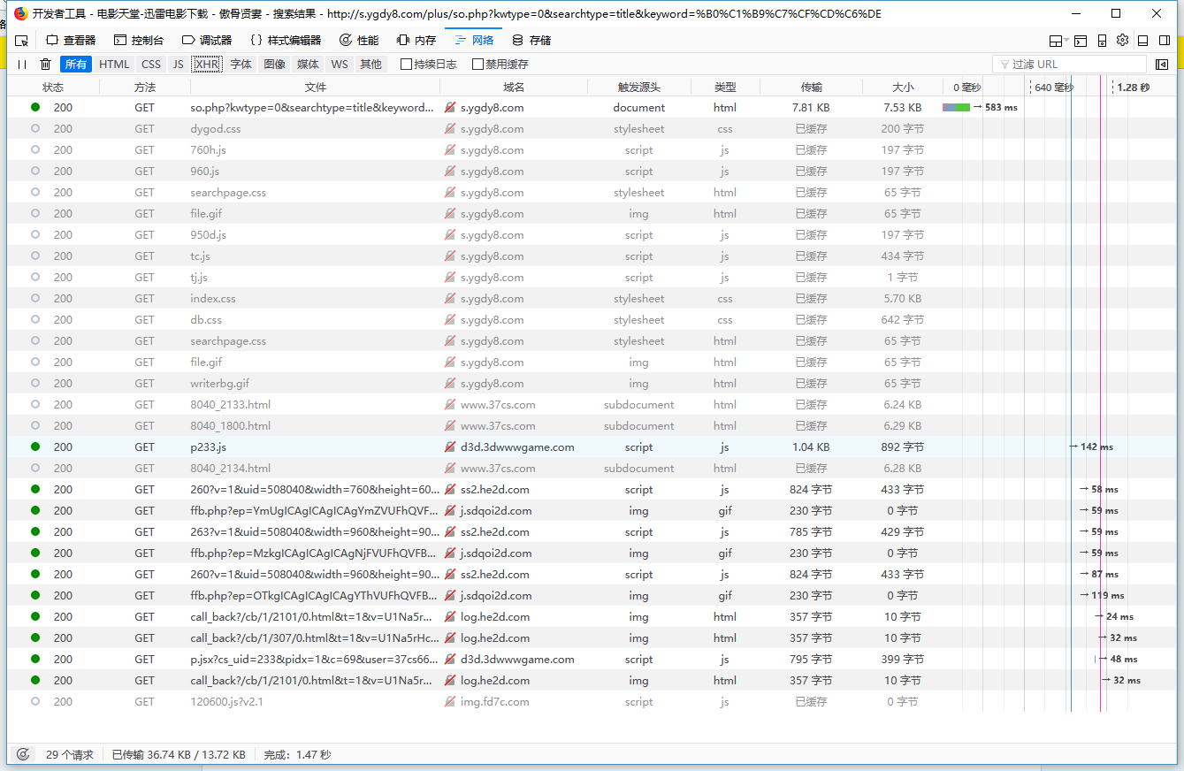Viewport: 1184px width, 771px height.
Task: Toggle the JS request filter
Action: (179, 65)
